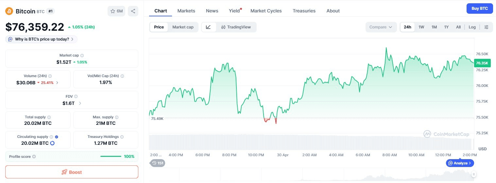Add Bitcoin to watchlist star button
The width and height of the screenshot is (496, 183).
(116, 11)
